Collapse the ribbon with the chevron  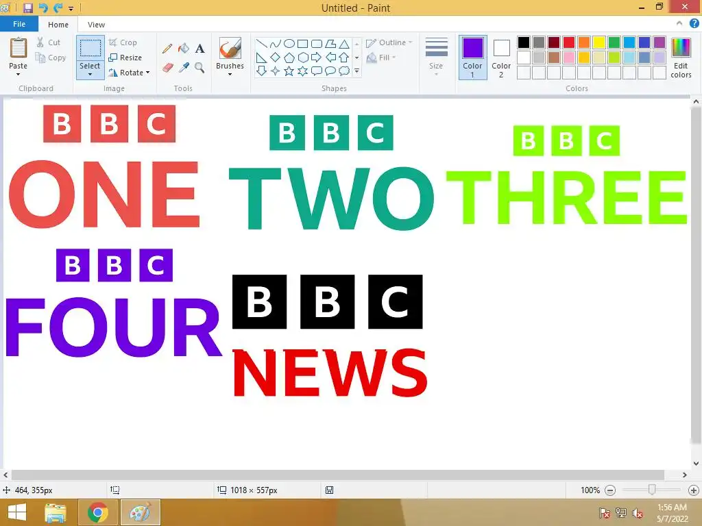679,23
